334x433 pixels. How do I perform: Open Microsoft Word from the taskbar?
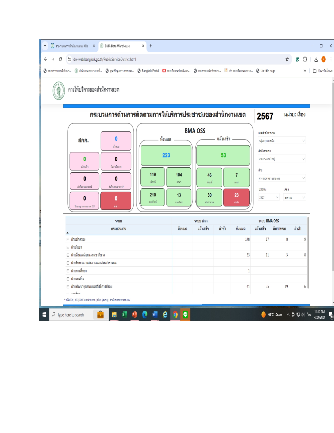coord(155,315)
